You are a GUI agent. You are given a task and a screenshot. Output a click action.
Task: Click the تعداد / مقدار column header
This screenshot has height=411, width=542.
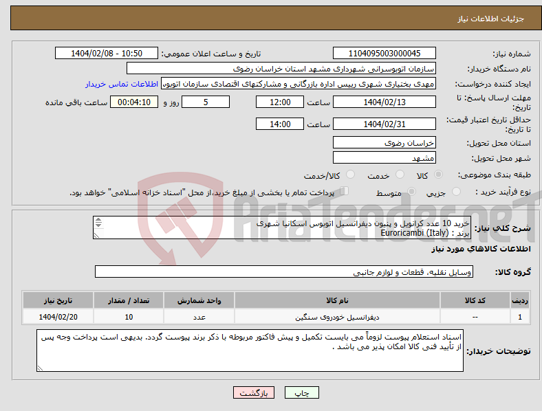click(x=129, y=300)
